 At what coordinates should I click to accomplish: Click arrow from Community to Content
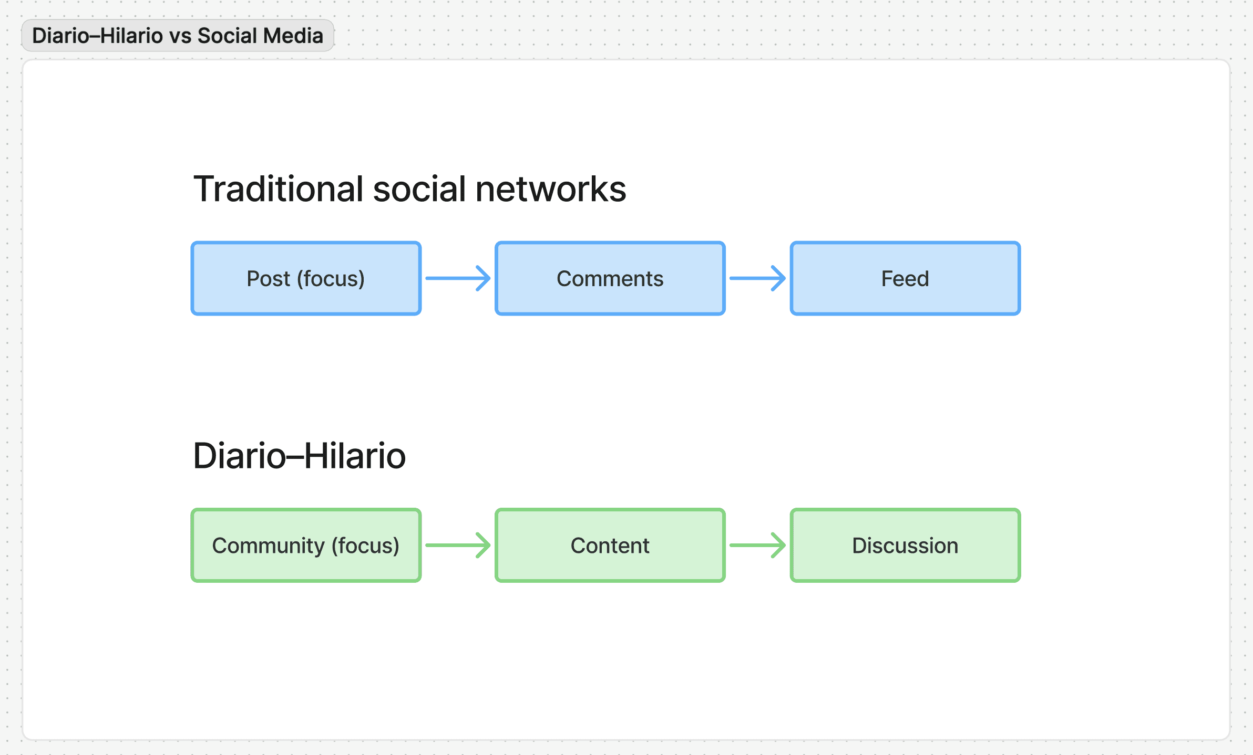click(x=456, y=545)
